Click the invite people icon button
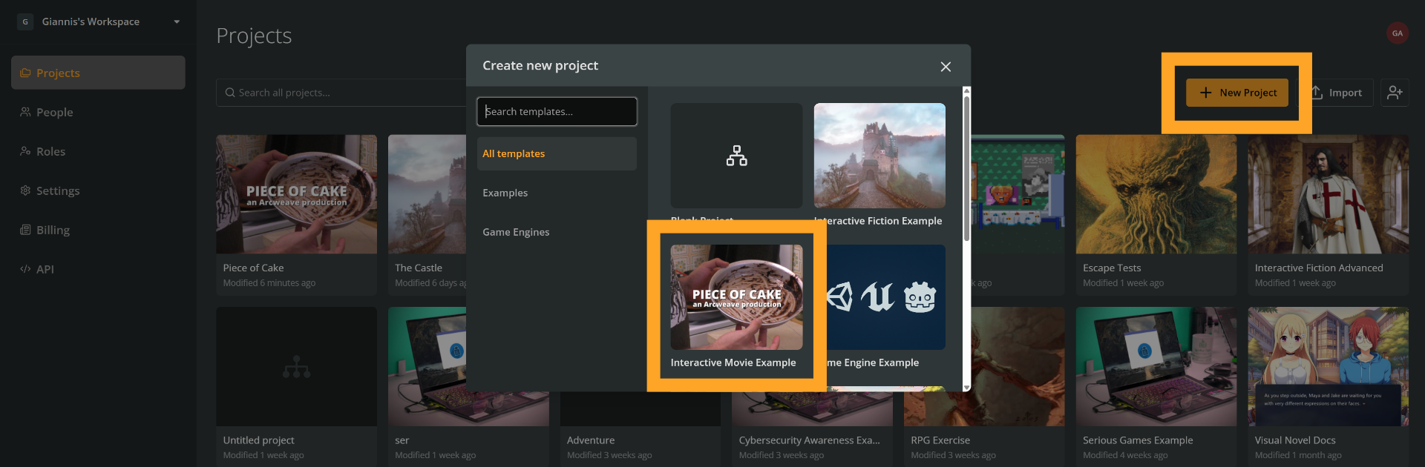This screenshot has height=467, width=1425. tap(1395, 93)
